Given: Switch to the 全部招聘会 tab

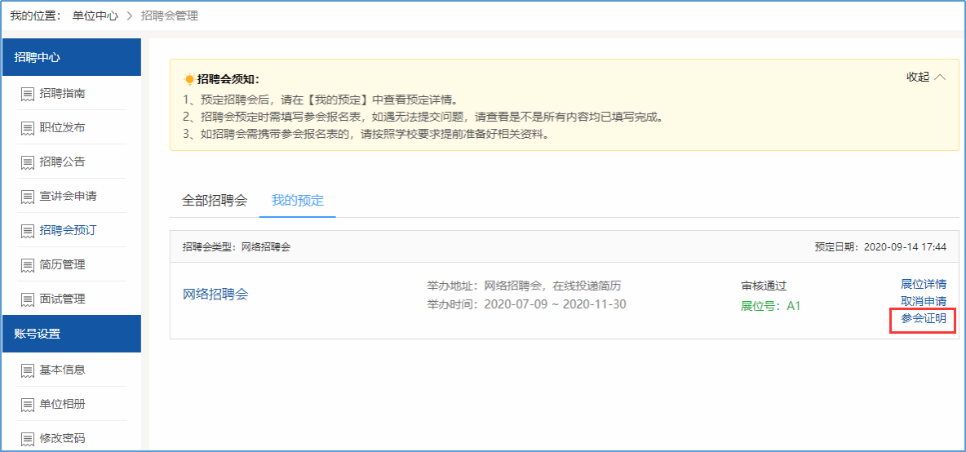Looking at the screenshot, I should [214, 200].
